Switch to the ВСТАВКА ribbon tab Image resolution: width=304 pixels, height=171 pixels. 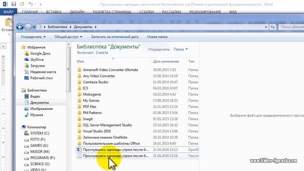point(54,12)
